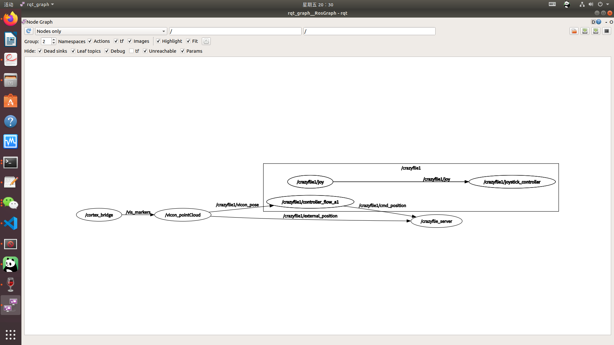The image size is (614, 345).
Task: Toggle the Leaf topics checkbox
Action: (73, 51)
